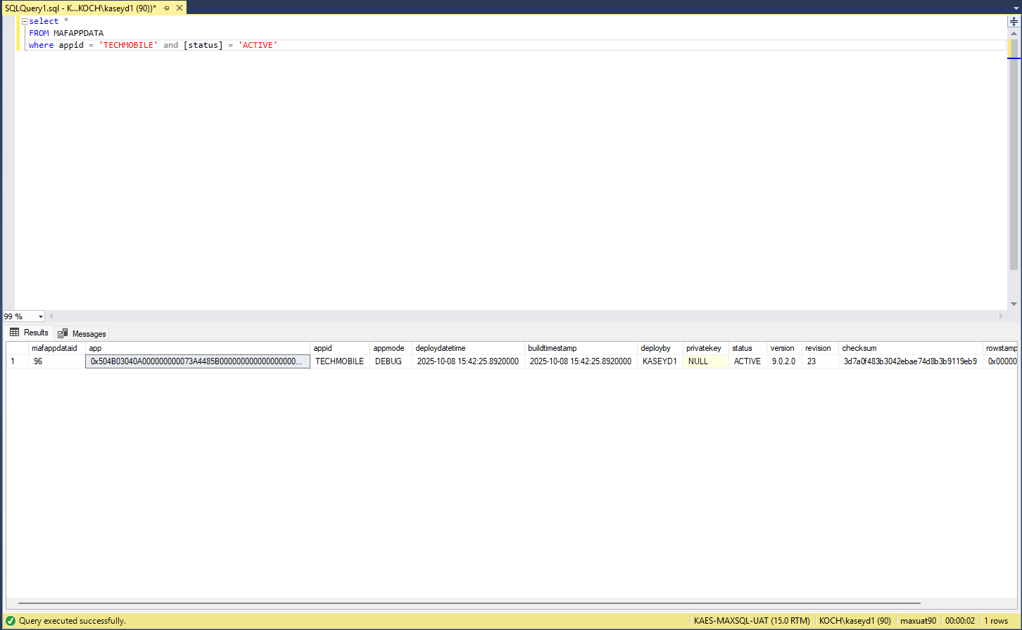
Task: Select the mafappdataid column header
Action: (57, 348)
